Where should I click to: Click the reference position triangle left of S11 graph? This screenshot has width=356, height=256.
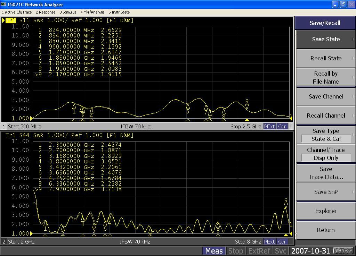(31, 118)
